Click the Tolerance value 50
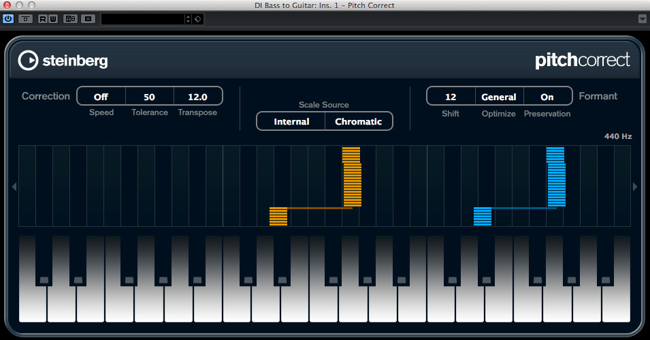The height and width of the screenshot is (340, 650). pos(150,97)
